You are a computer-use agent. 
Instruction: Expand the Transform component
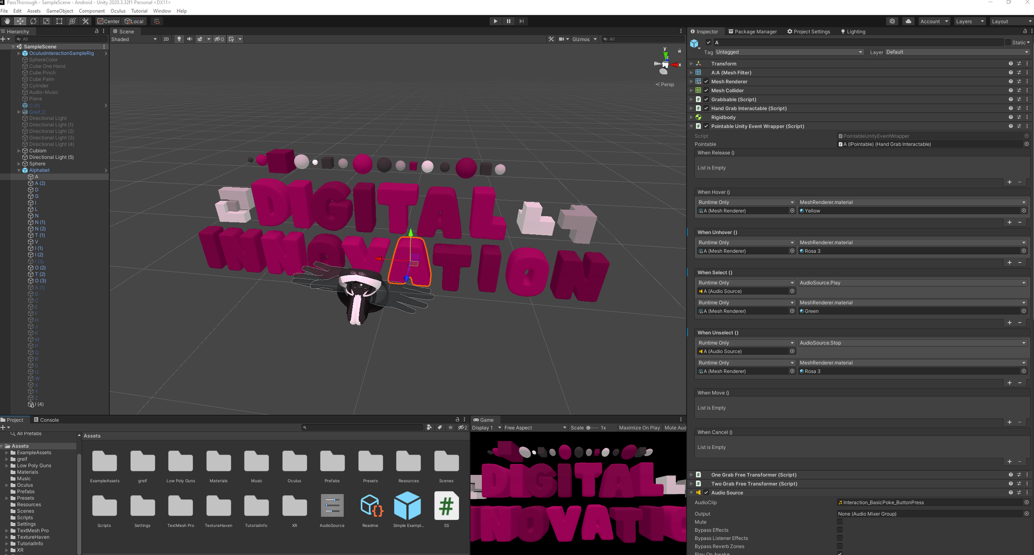click(x=691, y=64)
